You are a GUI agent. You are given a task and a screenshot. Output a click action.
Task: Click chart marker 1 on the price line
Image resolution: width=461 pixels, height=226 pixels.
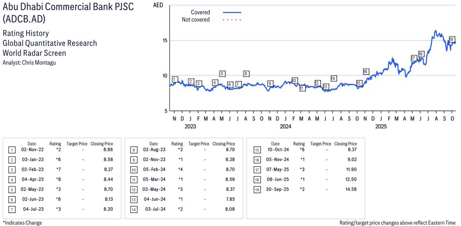pyautogui.click(x=175, y=80)
